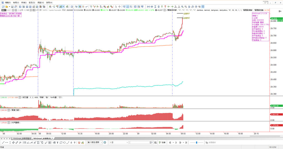Close the 買賣力道 indicator with X box
Image resolution: width=283 pixels, height=149 pixels.
pyautogui.click(x=9, y=110)
